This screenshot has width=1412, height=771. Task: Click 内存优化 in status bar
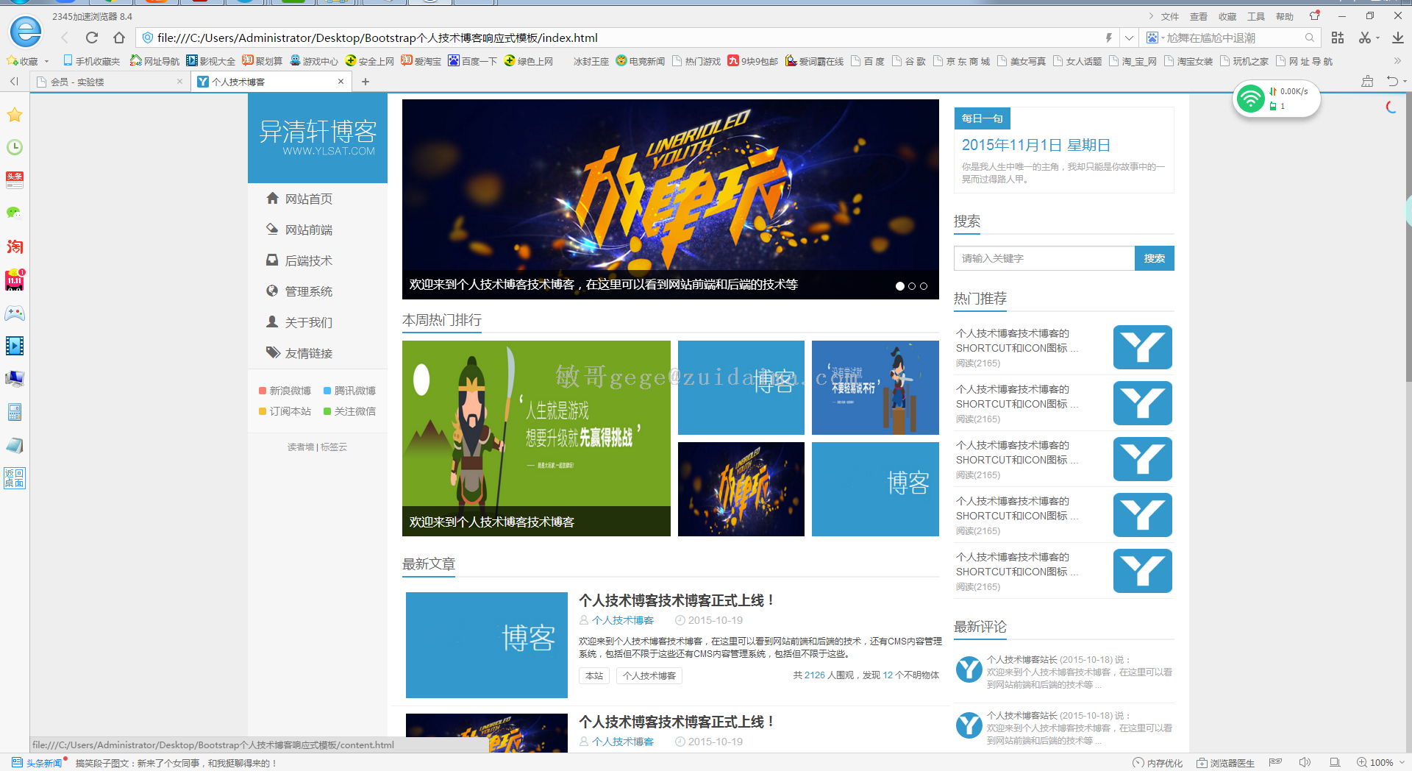point(1158,763)
